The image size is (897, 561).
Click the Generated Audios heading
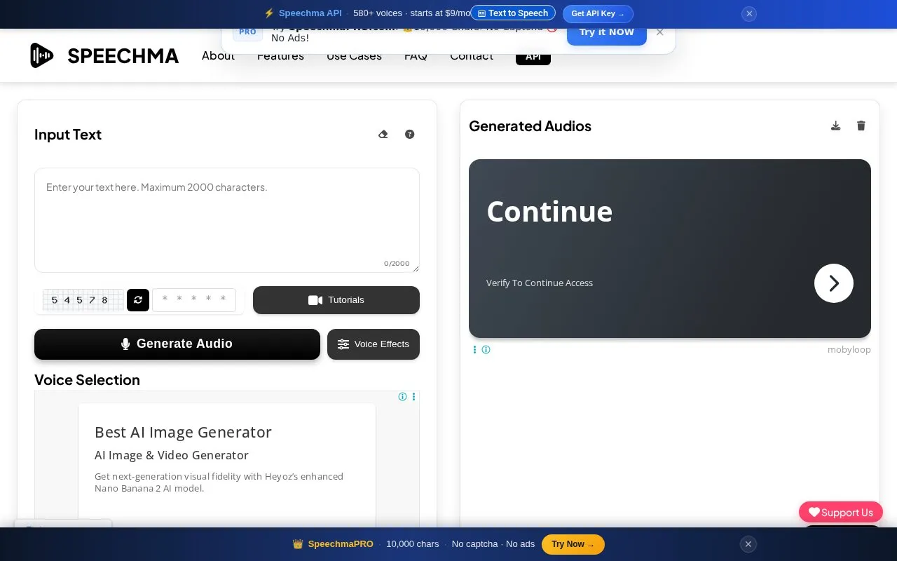pyautogui.click(x=530, y=126)
